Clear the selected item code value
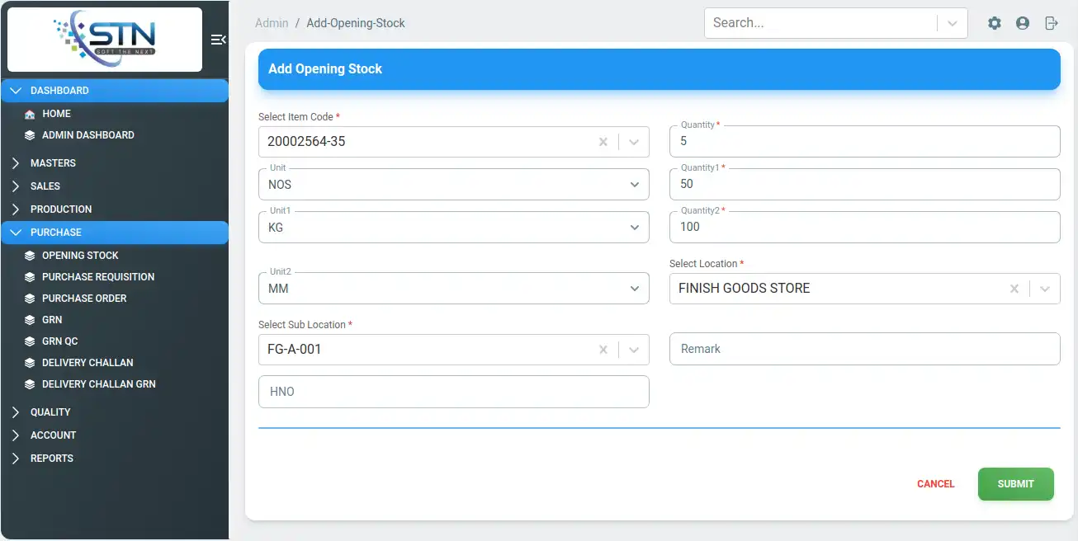The image size is (1078, 541). pos(603,142)
